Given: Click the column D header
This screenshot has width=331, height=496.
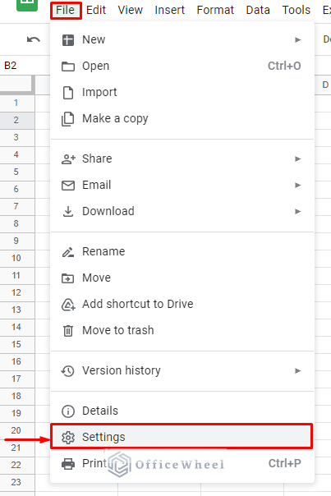Looking at the screenshot, I should click(x=324, y=85).
